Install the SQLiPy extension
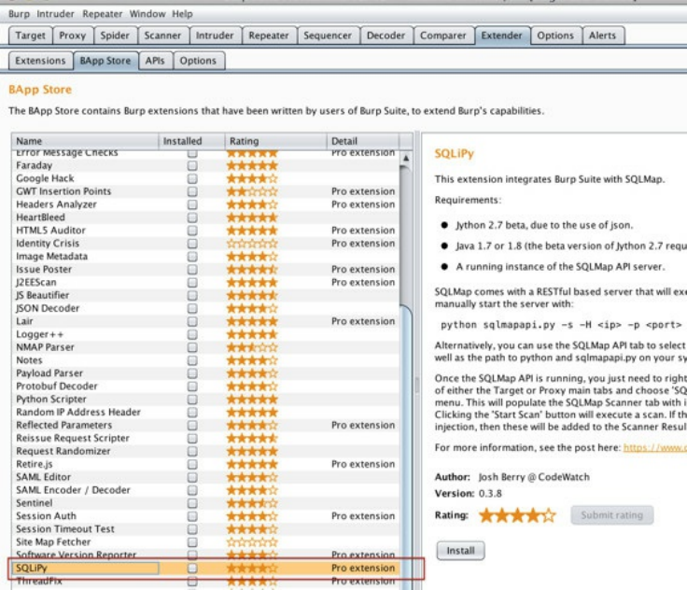This screenshot has height=590, width=687. [x=460, y=551]
